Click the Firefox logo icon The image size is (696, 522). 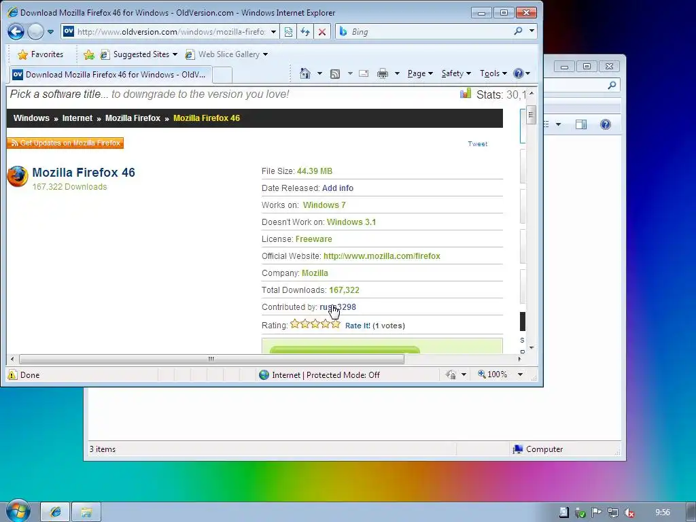click(18, 177)
